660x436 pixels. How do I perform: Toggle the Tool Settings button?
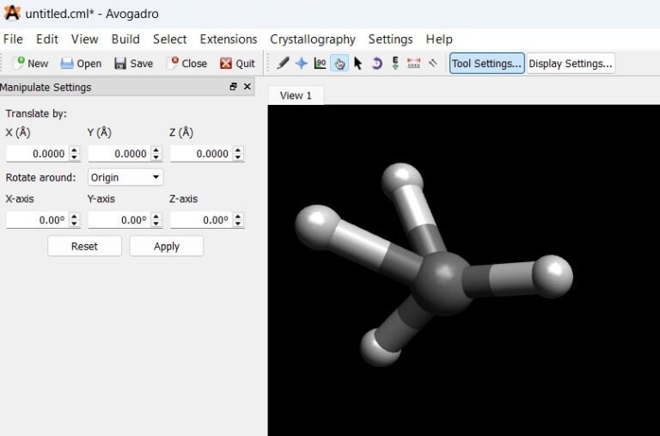point(487,63)
